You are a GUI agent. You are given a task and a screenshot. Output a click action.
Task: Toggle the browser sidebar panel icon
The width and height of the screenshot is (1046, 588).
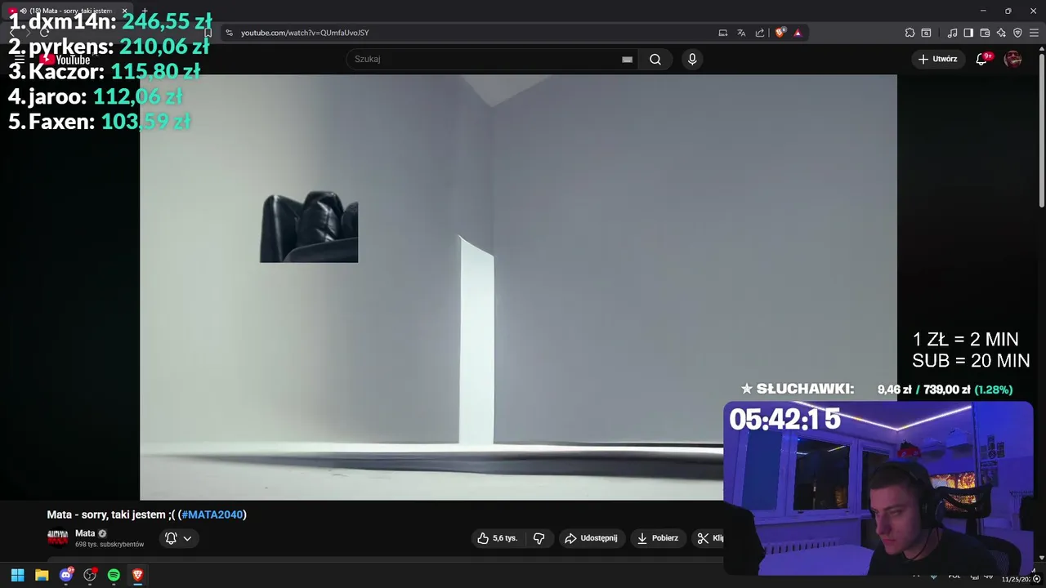tap(968, 33)
